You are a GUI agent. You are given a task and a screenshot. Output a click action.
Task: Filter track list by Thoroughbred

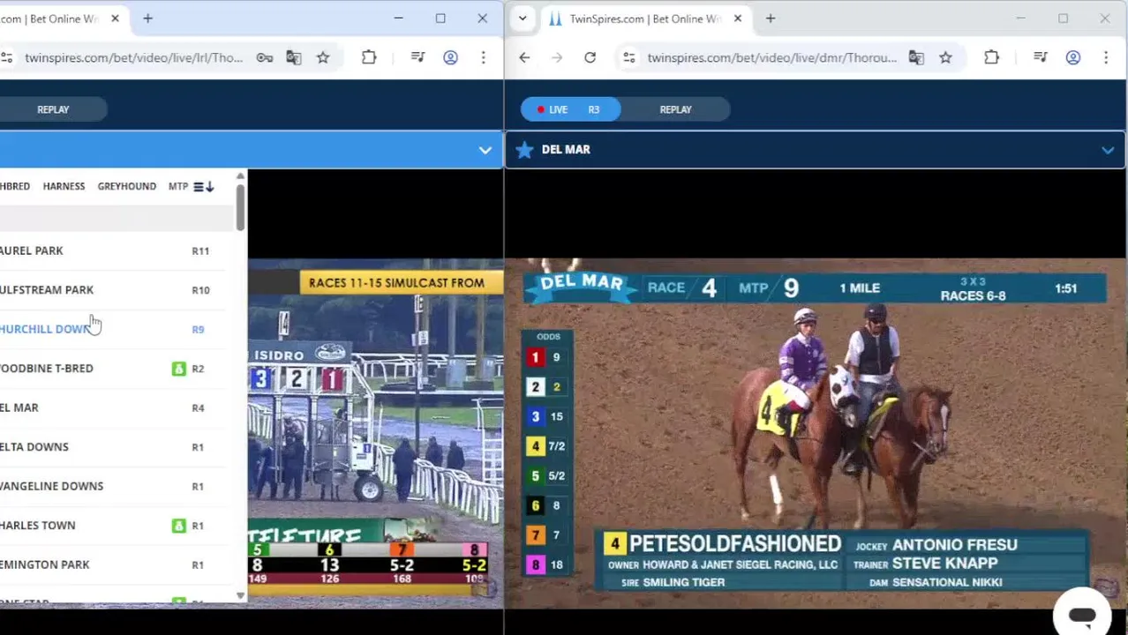point(15,186)
